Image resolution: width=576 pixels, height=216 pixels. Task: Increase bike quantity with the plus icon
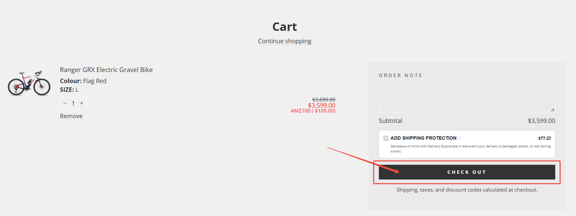coord(82,103)
